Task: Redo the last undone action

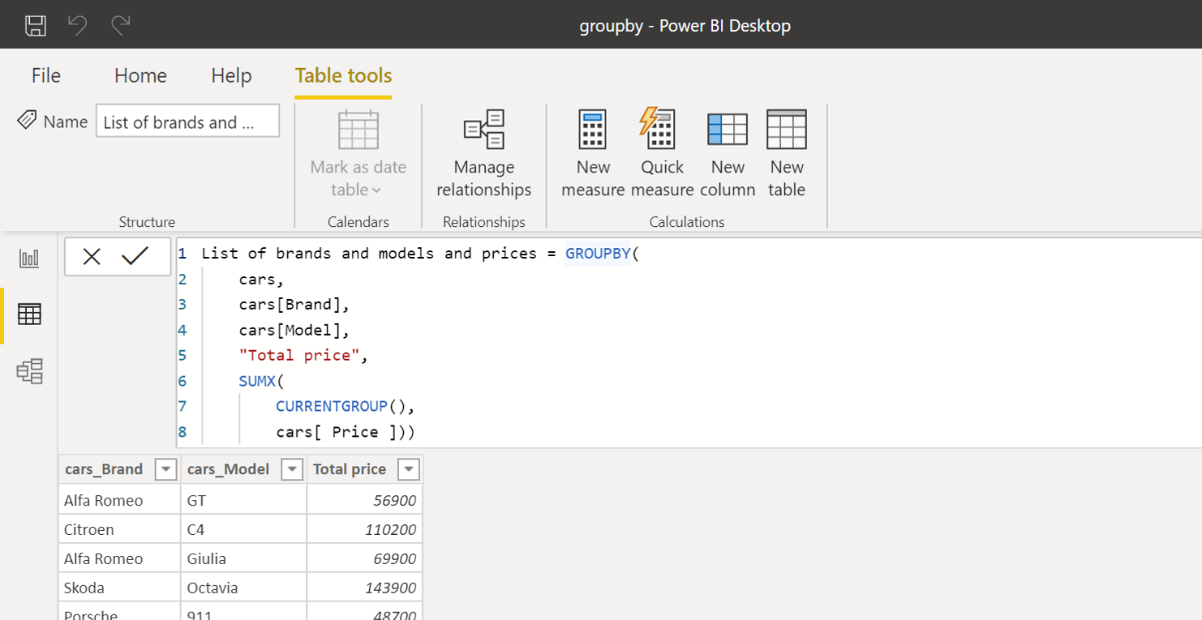Action: point(121,25)
